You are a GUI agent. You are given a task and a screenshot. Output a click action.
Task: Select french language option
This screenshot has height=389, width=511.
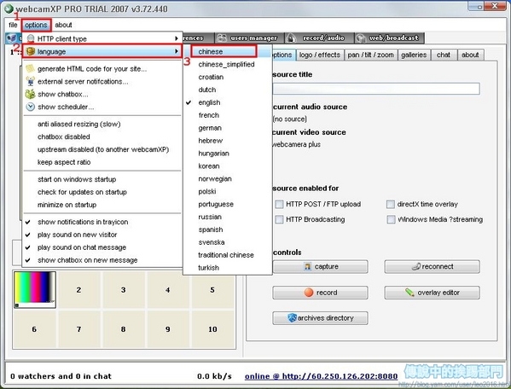pos(227,115)
